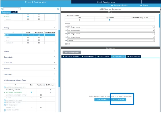Click the search combo box field
Viewport: 161px width, 113px height.
pyautogui.click(x=12, y=9)
